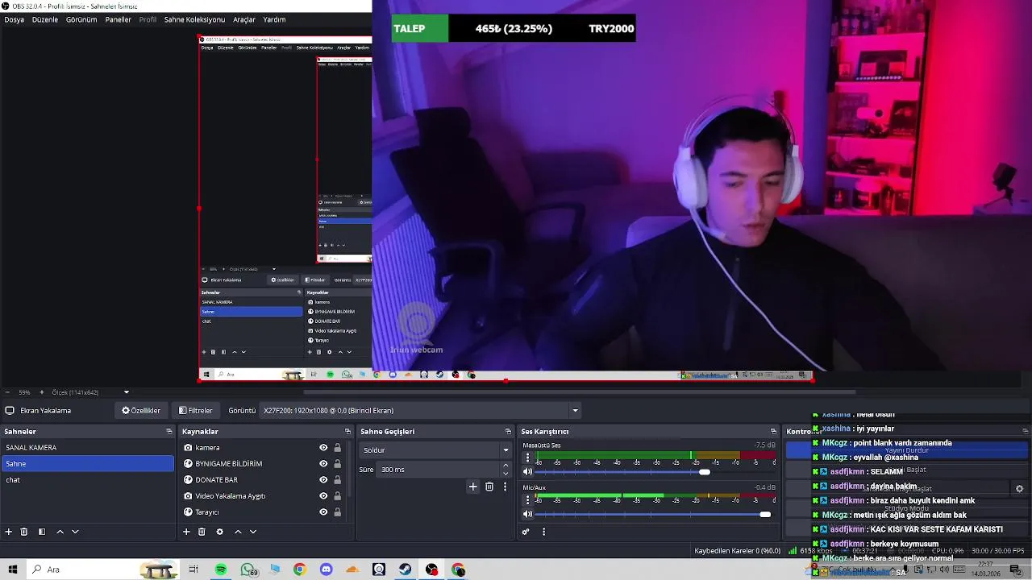Screen dimensions: 1032x580
Task: Open virtual camera settings gear in Kontroller
Action: tap(1019, 489)
